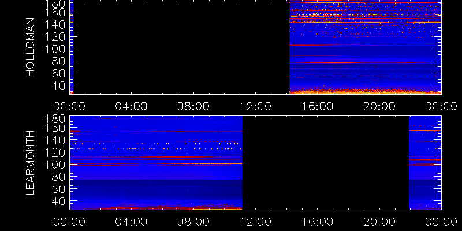Image resolution: width=462 pixels, height=231 pixels.
Task: Click 08:00 on the LEARMONTH time axis
Action: (x=193, y=222)
